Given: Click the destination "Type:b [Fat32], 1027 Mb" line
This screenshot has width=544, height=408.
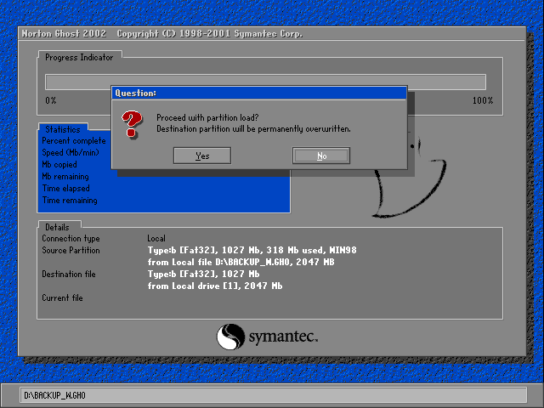Looking at the screenshot, I should coord(203,274).
